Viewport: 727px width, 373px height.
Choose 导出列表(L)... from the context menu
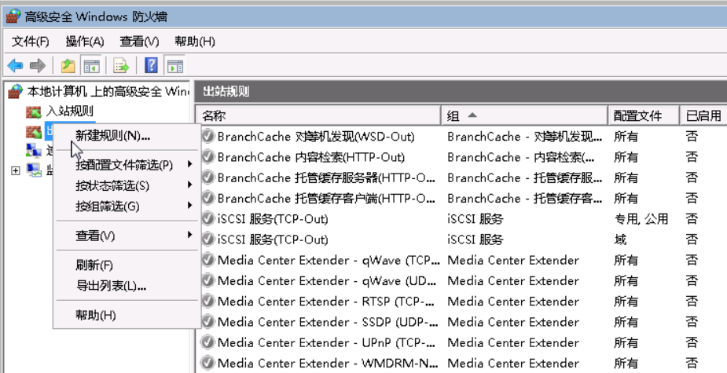pos(127,286)
